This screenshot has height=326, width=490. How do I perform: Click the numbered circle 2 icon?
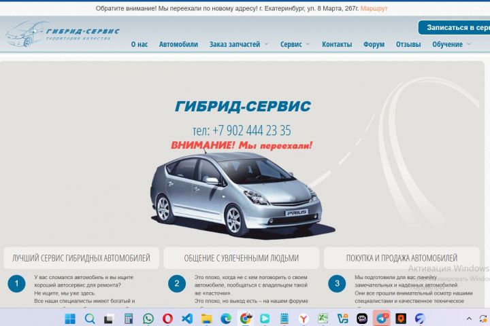[x=177, y=284]
